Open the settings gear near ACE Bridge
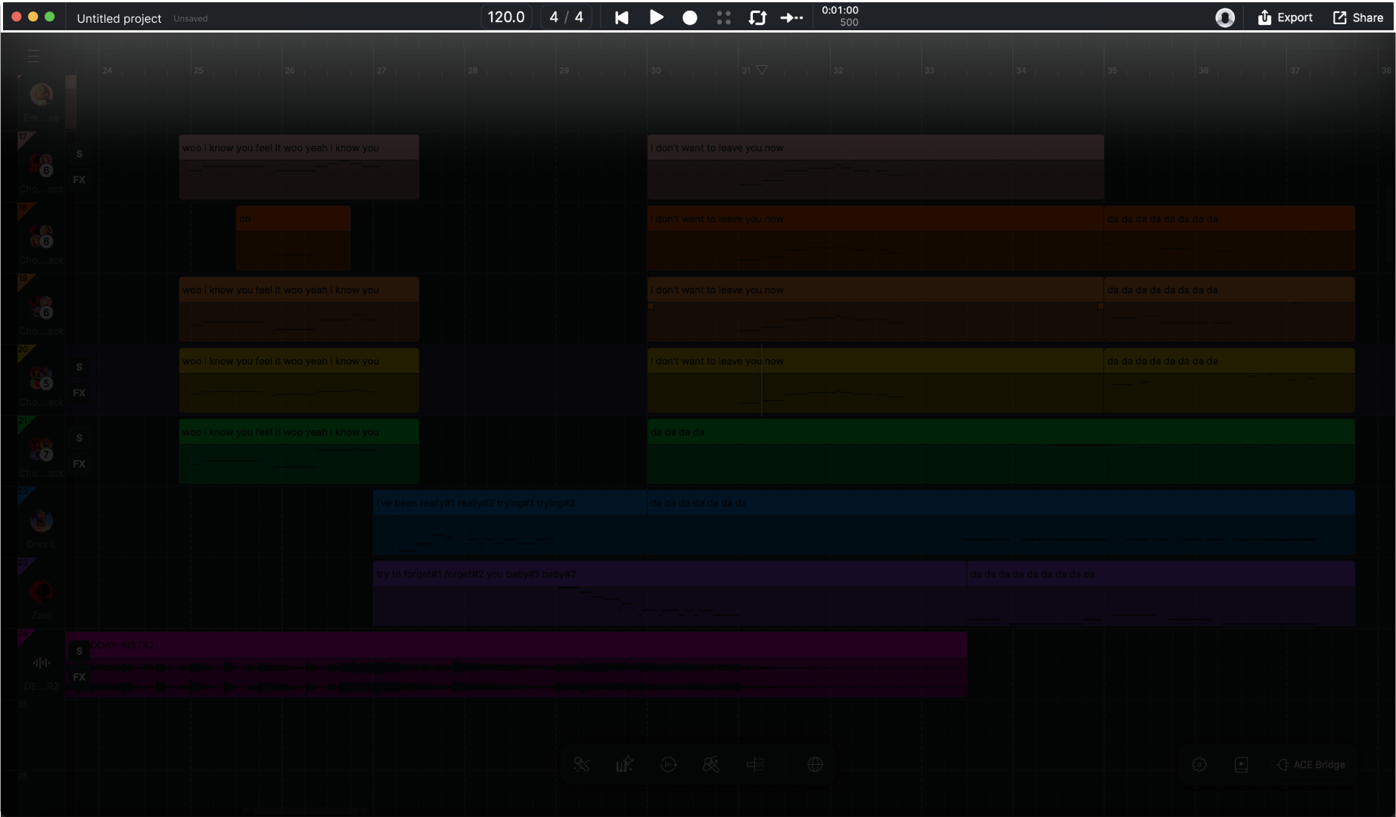Viewport: 1396px width, 817px height. (x=1199, y=765)
